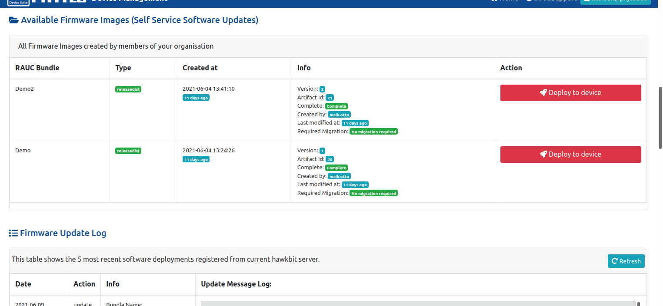663x306 pixels.
Task: Click Artifact Id badge '21'
Action: click(x=330, y=98)
